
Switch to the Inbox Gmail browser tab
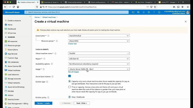pyautogui.click(x=122, y=2)
